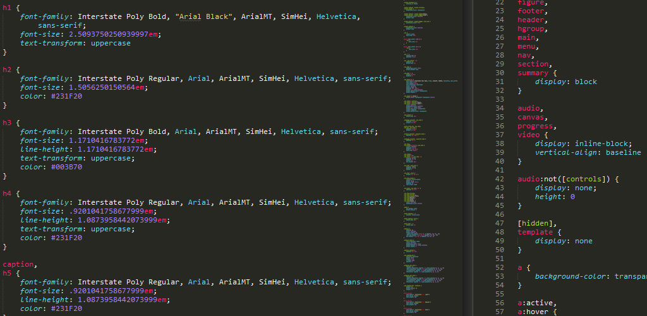Click uppercase value in the h3 rule
The width and height of the screenshot is (647, 316).
click(111, 158)
